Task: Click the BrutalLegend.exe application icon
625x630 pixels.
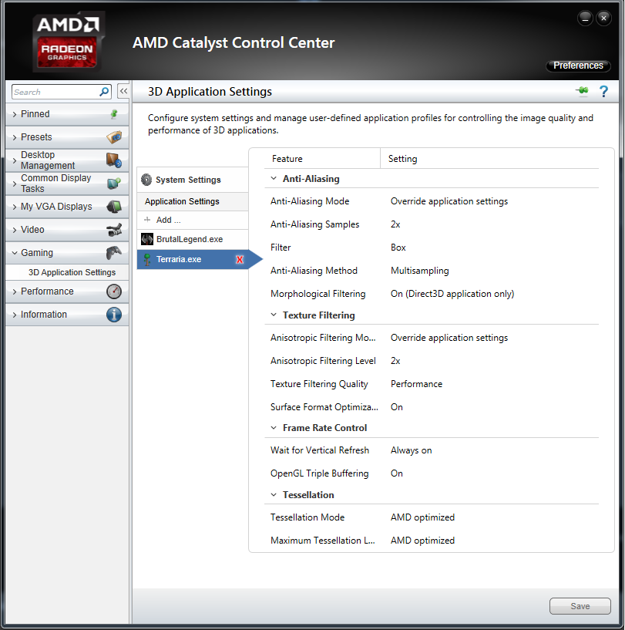Action: coord(147,239)
